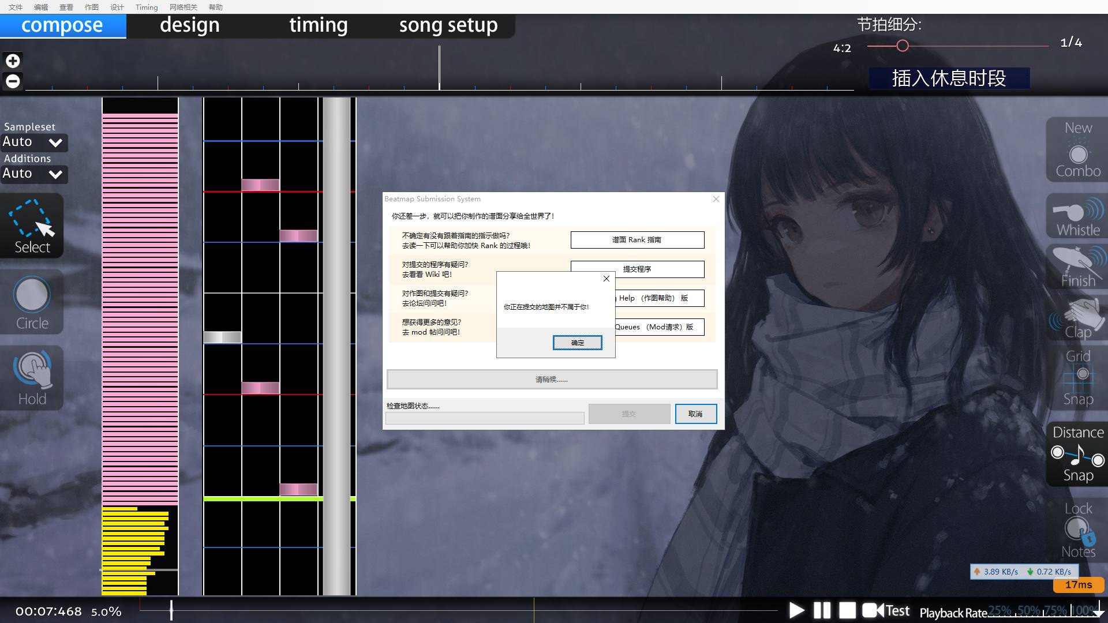
Task: Switch to the song setup tab
Action: [448, 25]
